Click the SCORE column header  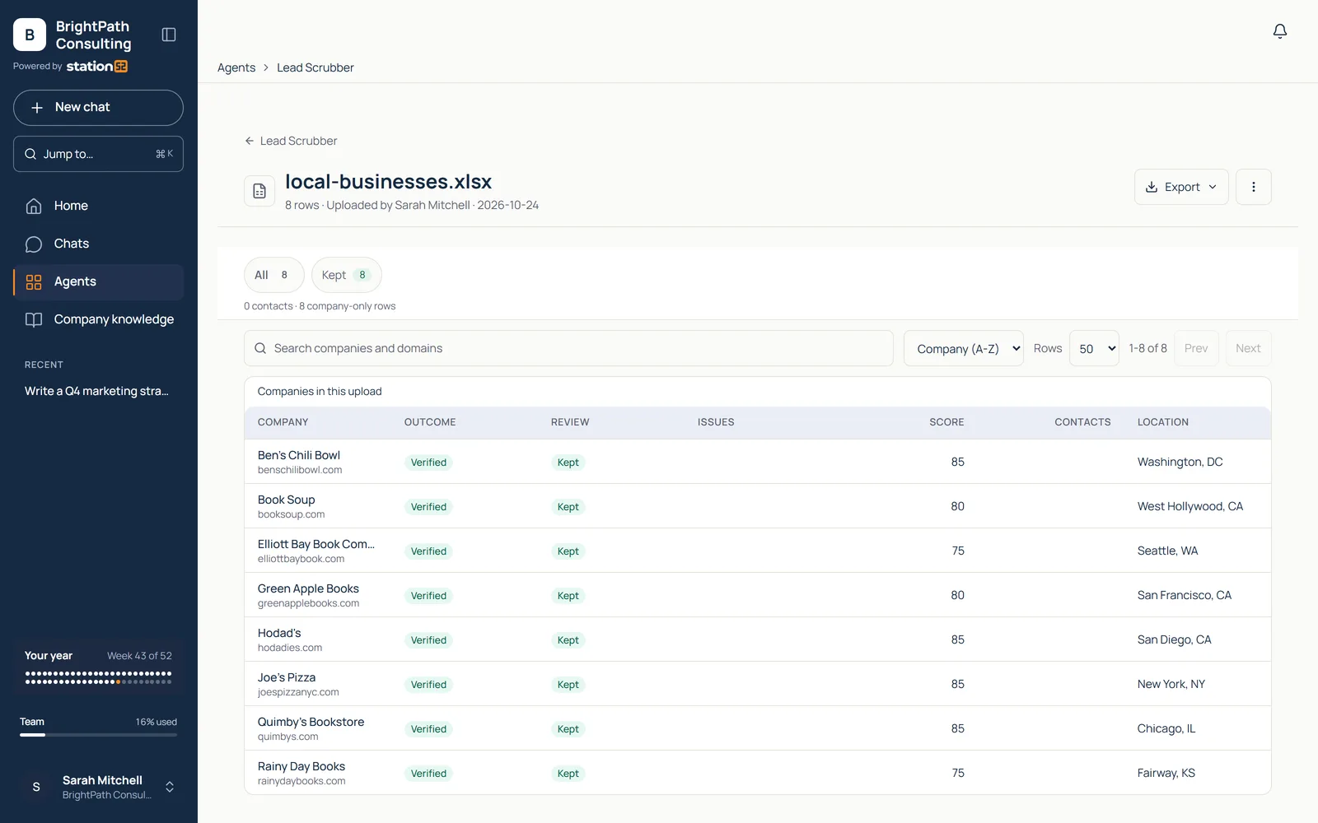[946, 422]
